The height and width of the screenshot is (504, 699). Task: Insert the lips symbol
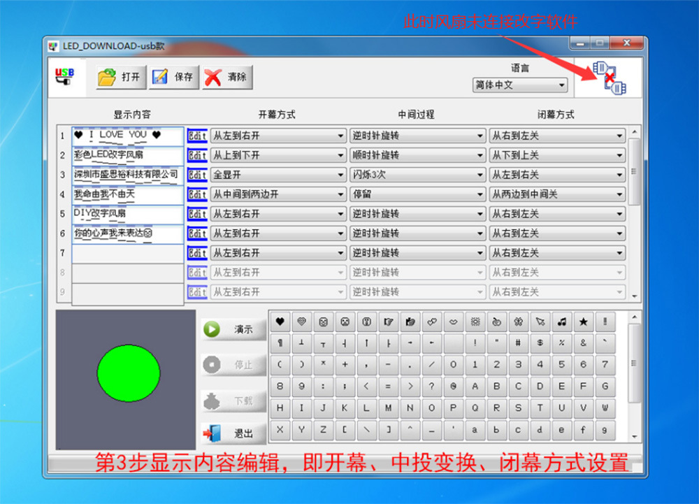(x=454, y=322)
